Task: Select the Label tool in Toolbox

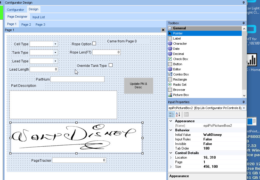Action: [x=177, y=38]
